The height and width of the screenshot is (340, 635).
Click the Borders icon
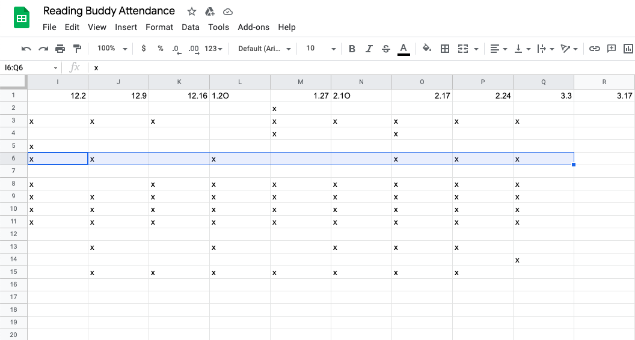pos(445,49)
